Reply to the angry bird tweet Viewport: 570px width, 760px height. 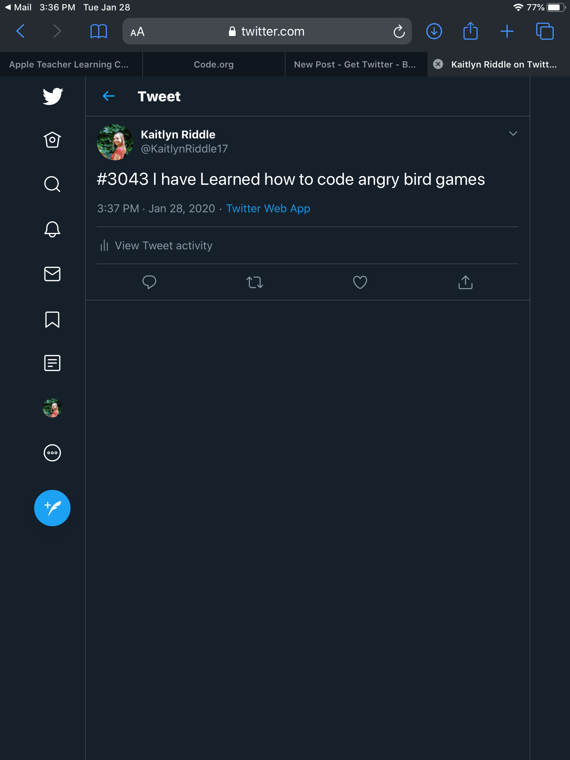149,282
